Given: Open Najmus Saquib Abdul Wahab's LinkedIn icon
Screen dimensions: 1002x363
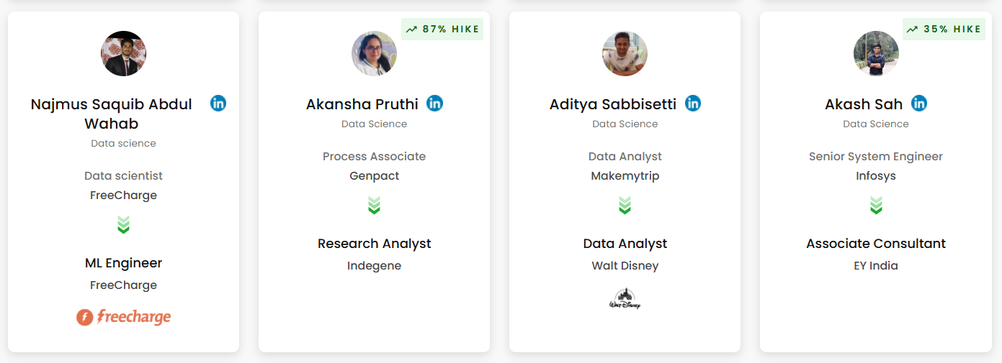Looking at the screenshot, I should click(x=218, y=103).
